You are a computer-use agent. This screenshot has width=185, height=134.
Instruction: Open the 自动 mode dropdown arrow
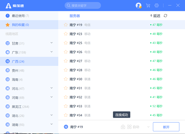coord(148,127)
